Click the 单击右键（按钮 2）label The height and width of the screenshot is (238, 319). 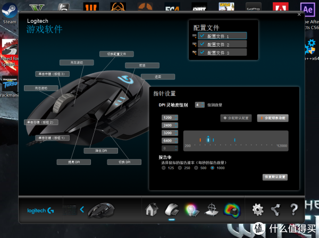click(x=41, y=122)
